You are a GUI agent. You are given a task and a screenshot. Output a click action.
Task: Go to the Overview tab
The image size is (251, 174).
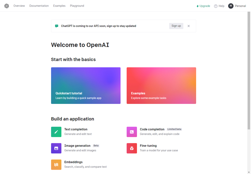[x=19, y=6]
